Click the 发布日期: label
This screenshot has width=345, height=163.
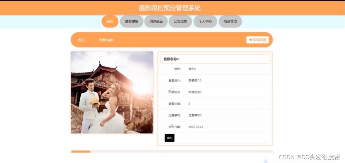click(x=175, y=127)
